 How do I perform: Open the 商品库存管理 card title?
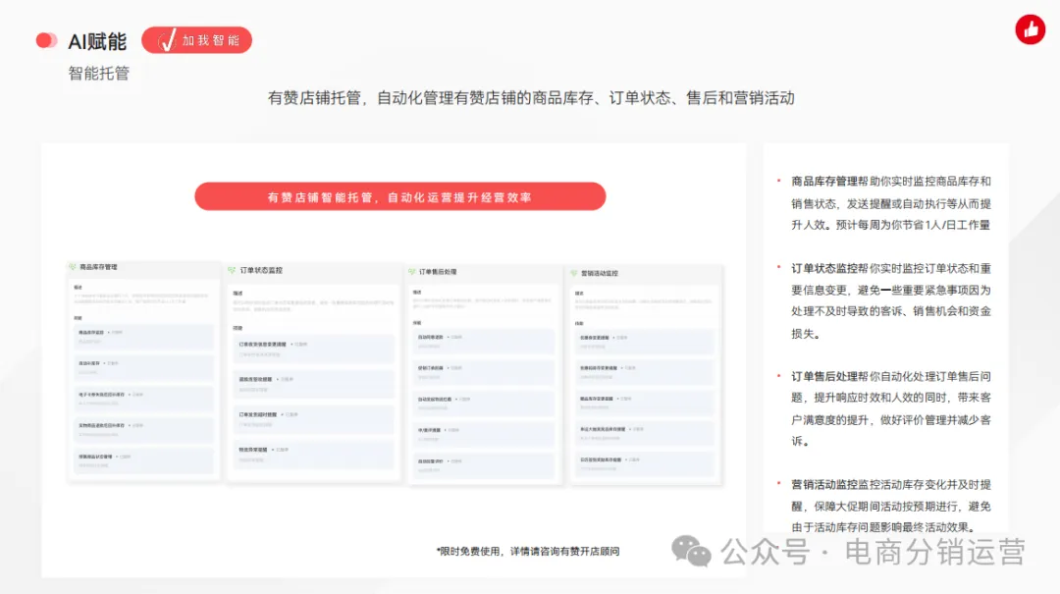99,267
